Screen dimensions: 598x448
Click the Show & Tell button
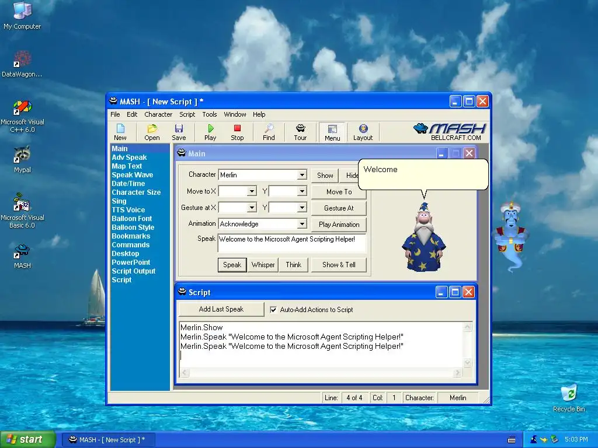[x=339, y=265]
